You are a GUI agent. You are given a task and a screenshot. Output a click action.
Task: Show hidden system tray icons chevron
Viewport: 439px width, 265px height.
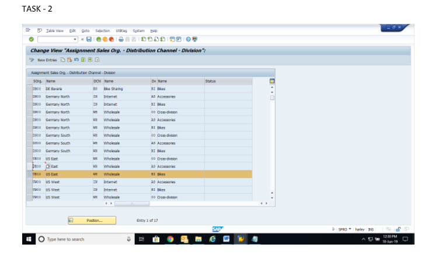364,239
